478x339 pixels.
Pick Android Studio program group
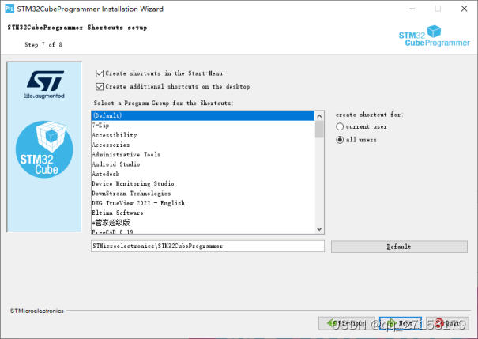coord(203,164)
